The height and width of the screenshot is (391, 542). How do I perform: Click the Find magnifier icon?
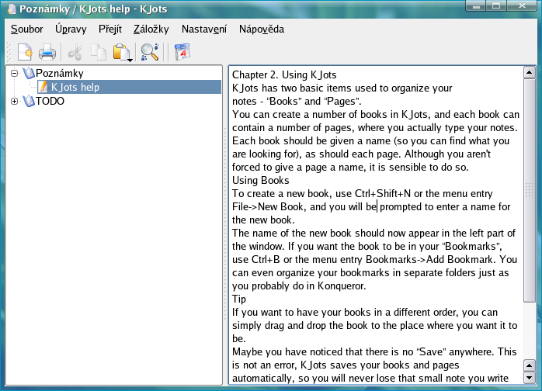point(150,52)
